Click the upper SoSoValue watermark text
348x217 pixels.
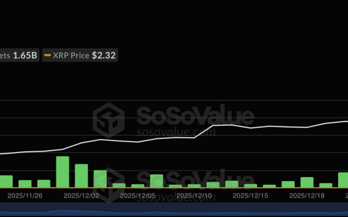(x=195, y=116)
